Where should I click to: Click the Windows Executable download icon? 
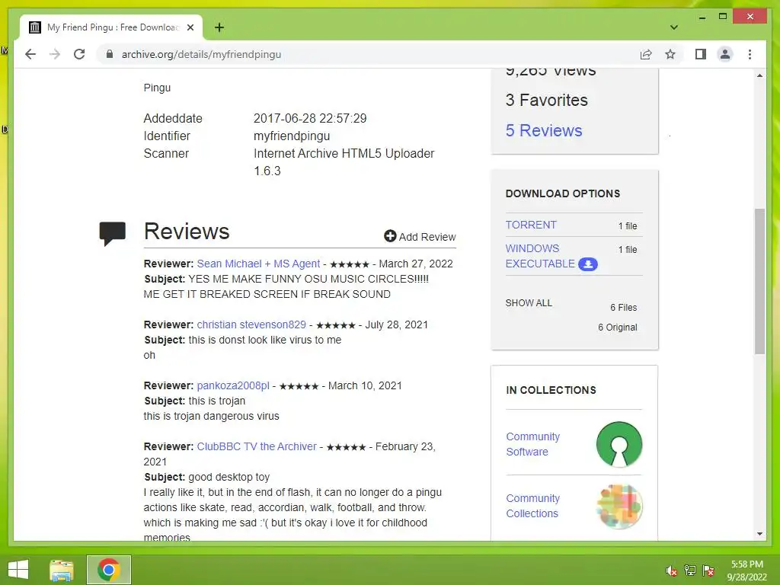point(587,264)
